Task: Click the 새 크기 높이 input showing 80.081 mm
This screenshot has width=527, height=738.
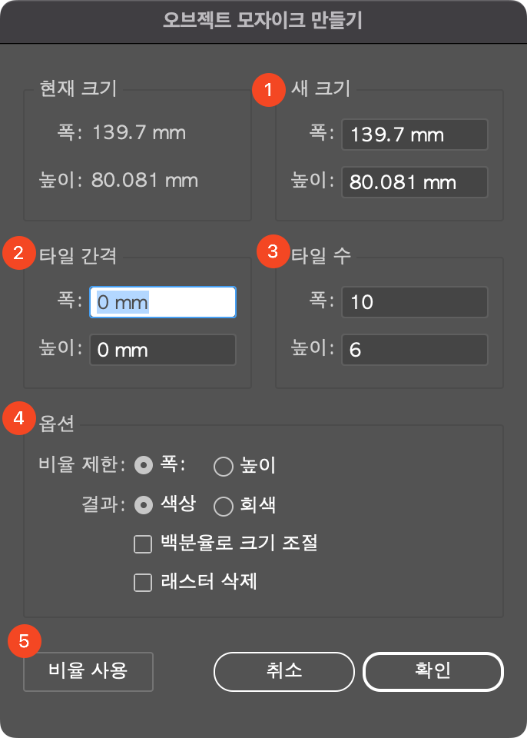Action: (414, 182)
